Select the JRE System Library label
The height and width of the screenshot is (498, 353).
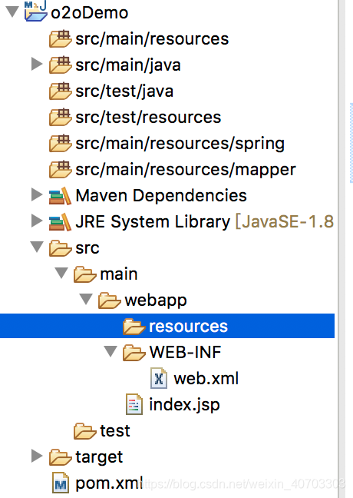pyautogui.click(x=153, y=221)
